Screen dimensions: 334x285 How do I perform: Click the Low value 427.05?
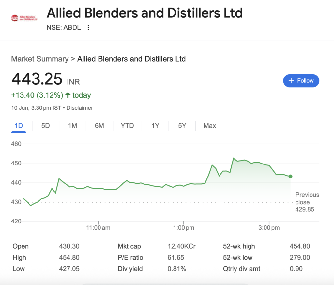click(69, 269)
